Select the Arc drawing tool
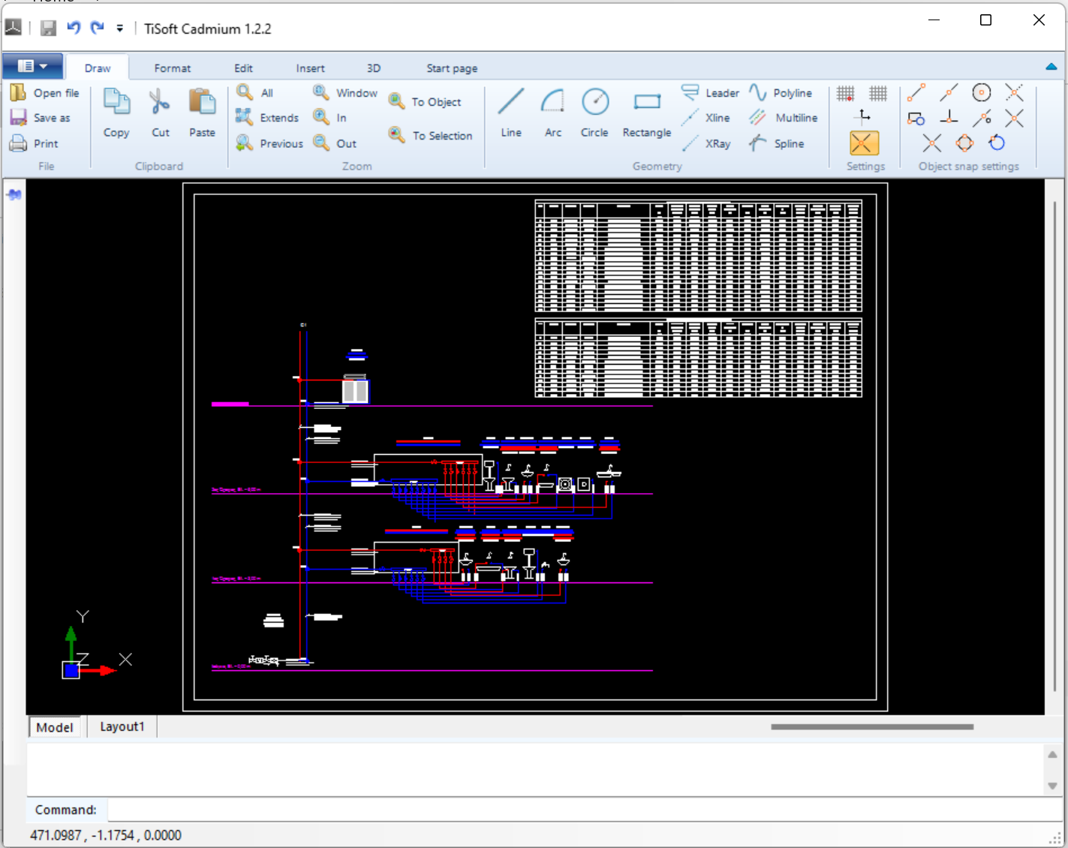1068x848 pixels. coord(553,112)
